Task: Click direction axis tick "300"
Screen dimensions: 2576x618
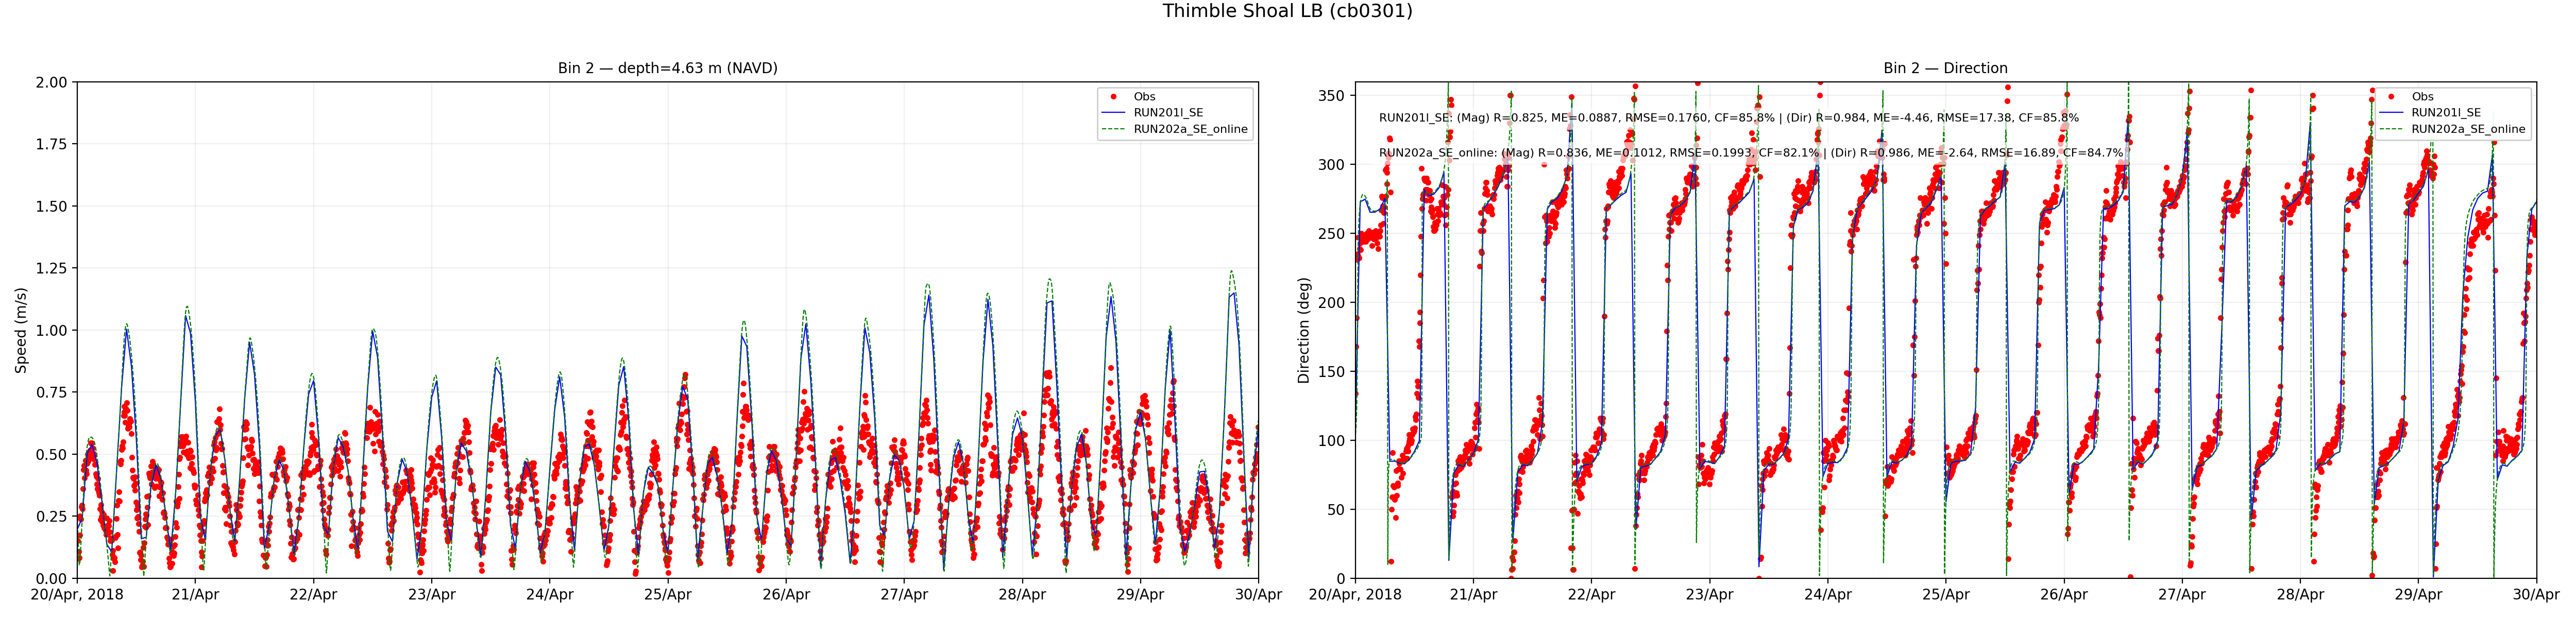Action: [1333, 165]
